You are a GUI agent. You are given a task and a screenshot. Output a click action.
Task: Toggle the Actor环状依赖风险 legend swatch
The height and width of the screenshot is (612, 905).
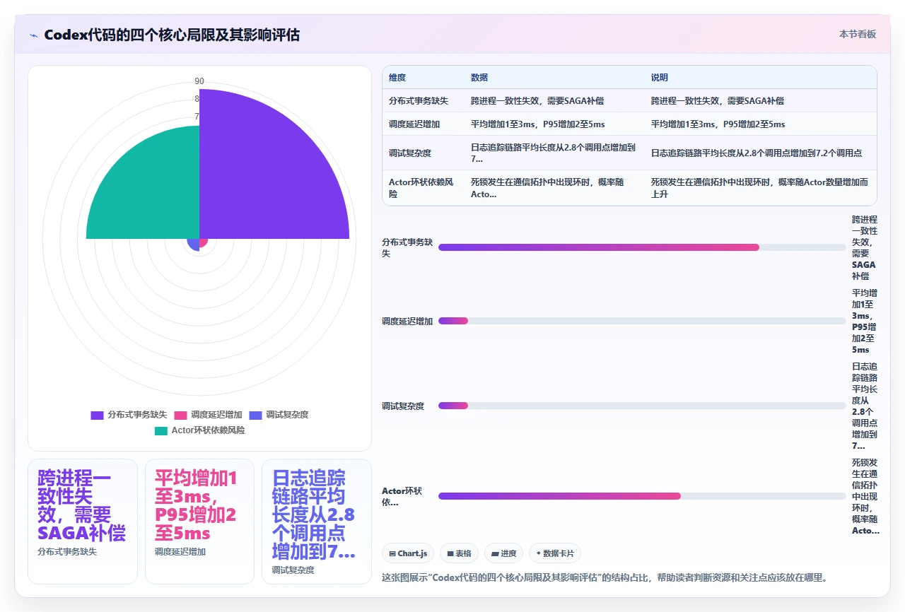pyautogui.click(x=161, y=430)
